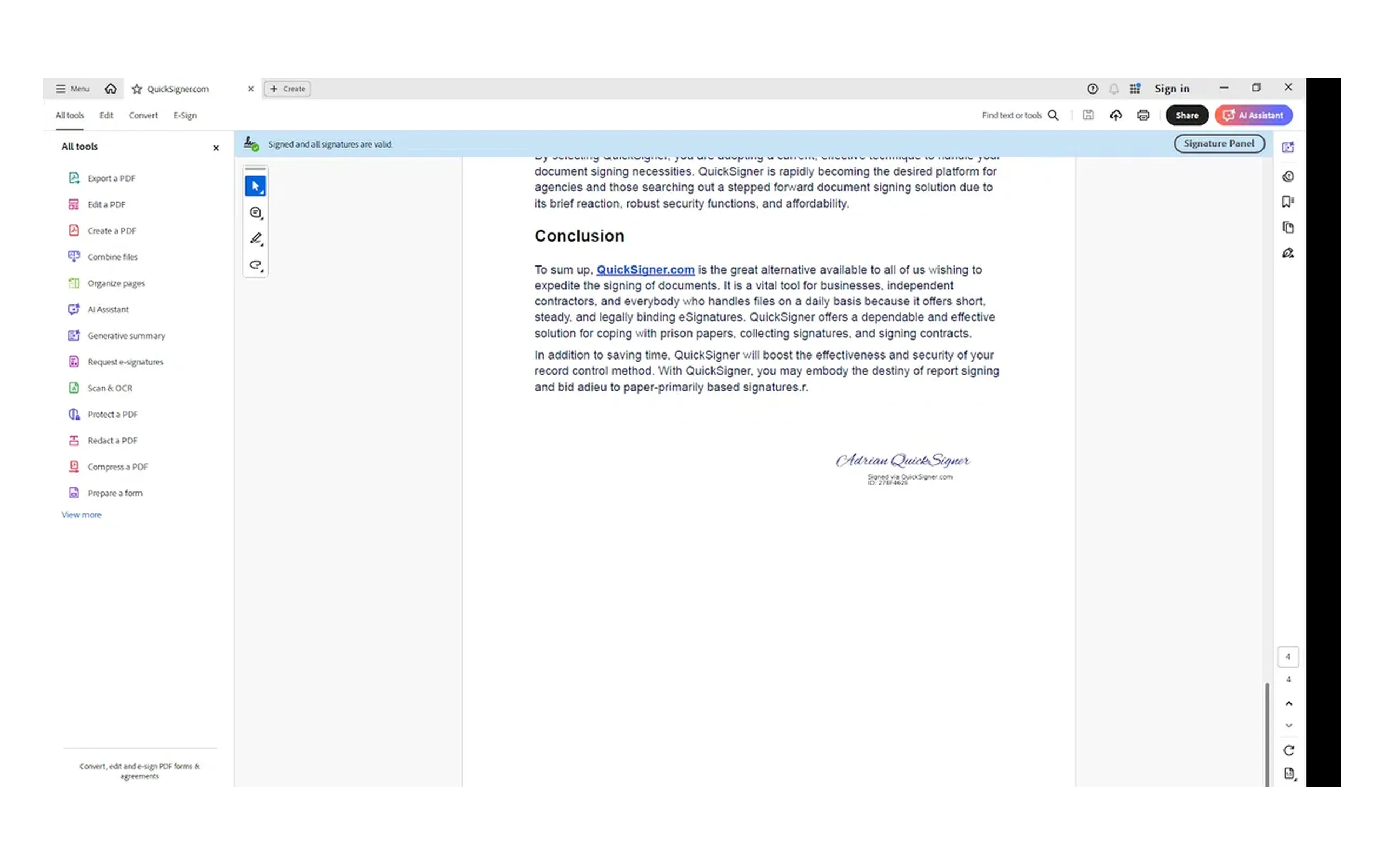Open the Convert tab

pos(143,115)
